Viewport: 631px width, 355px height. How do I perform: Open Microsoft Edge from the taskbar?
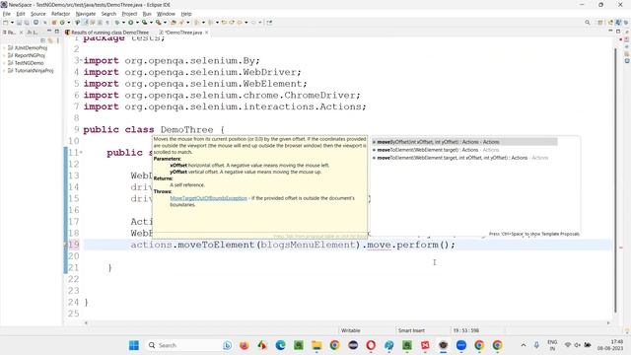[280, 345]
